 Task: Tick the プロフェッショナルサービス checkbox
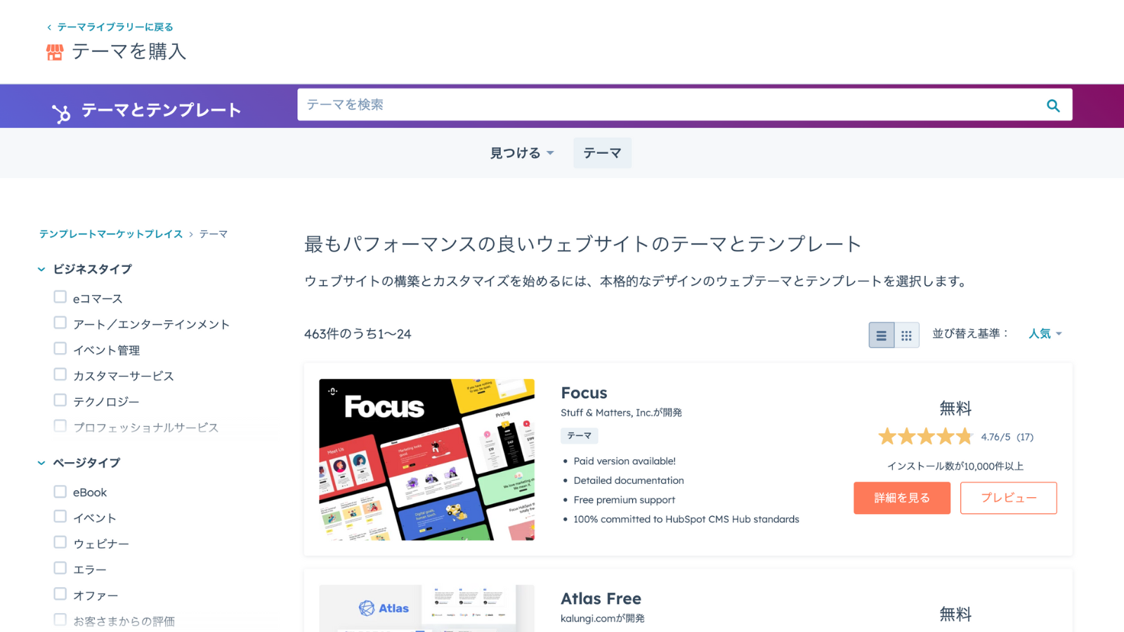(x=60, y=426)
